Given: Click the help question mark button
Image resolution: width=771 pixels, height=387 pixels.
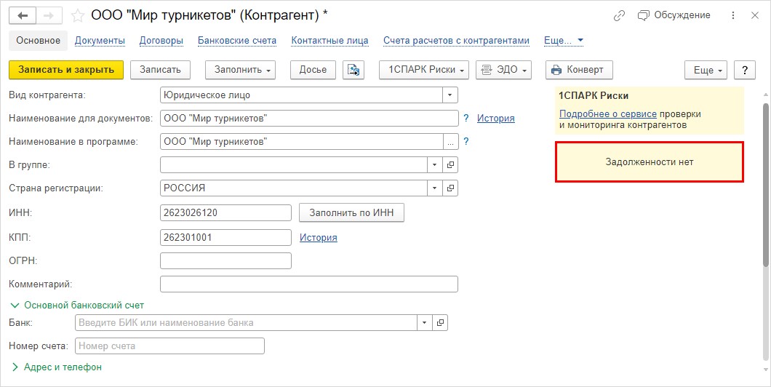Looking at the screenshot, I should (744, 71).
